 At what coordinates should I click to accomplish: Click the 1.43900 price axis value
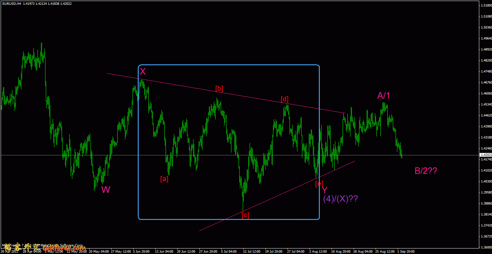click(486, 126)
